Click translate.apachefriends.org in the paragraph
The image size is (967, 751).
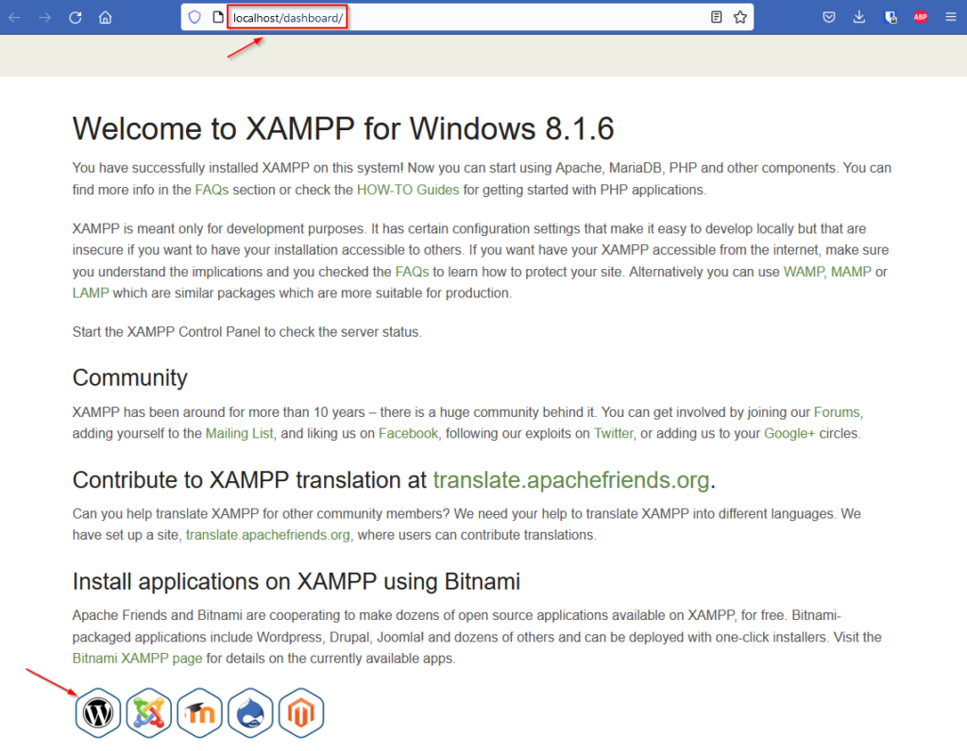coord(267,535)
